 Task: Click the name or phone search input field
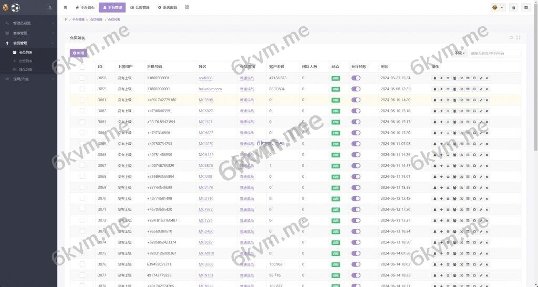point(494,53)
